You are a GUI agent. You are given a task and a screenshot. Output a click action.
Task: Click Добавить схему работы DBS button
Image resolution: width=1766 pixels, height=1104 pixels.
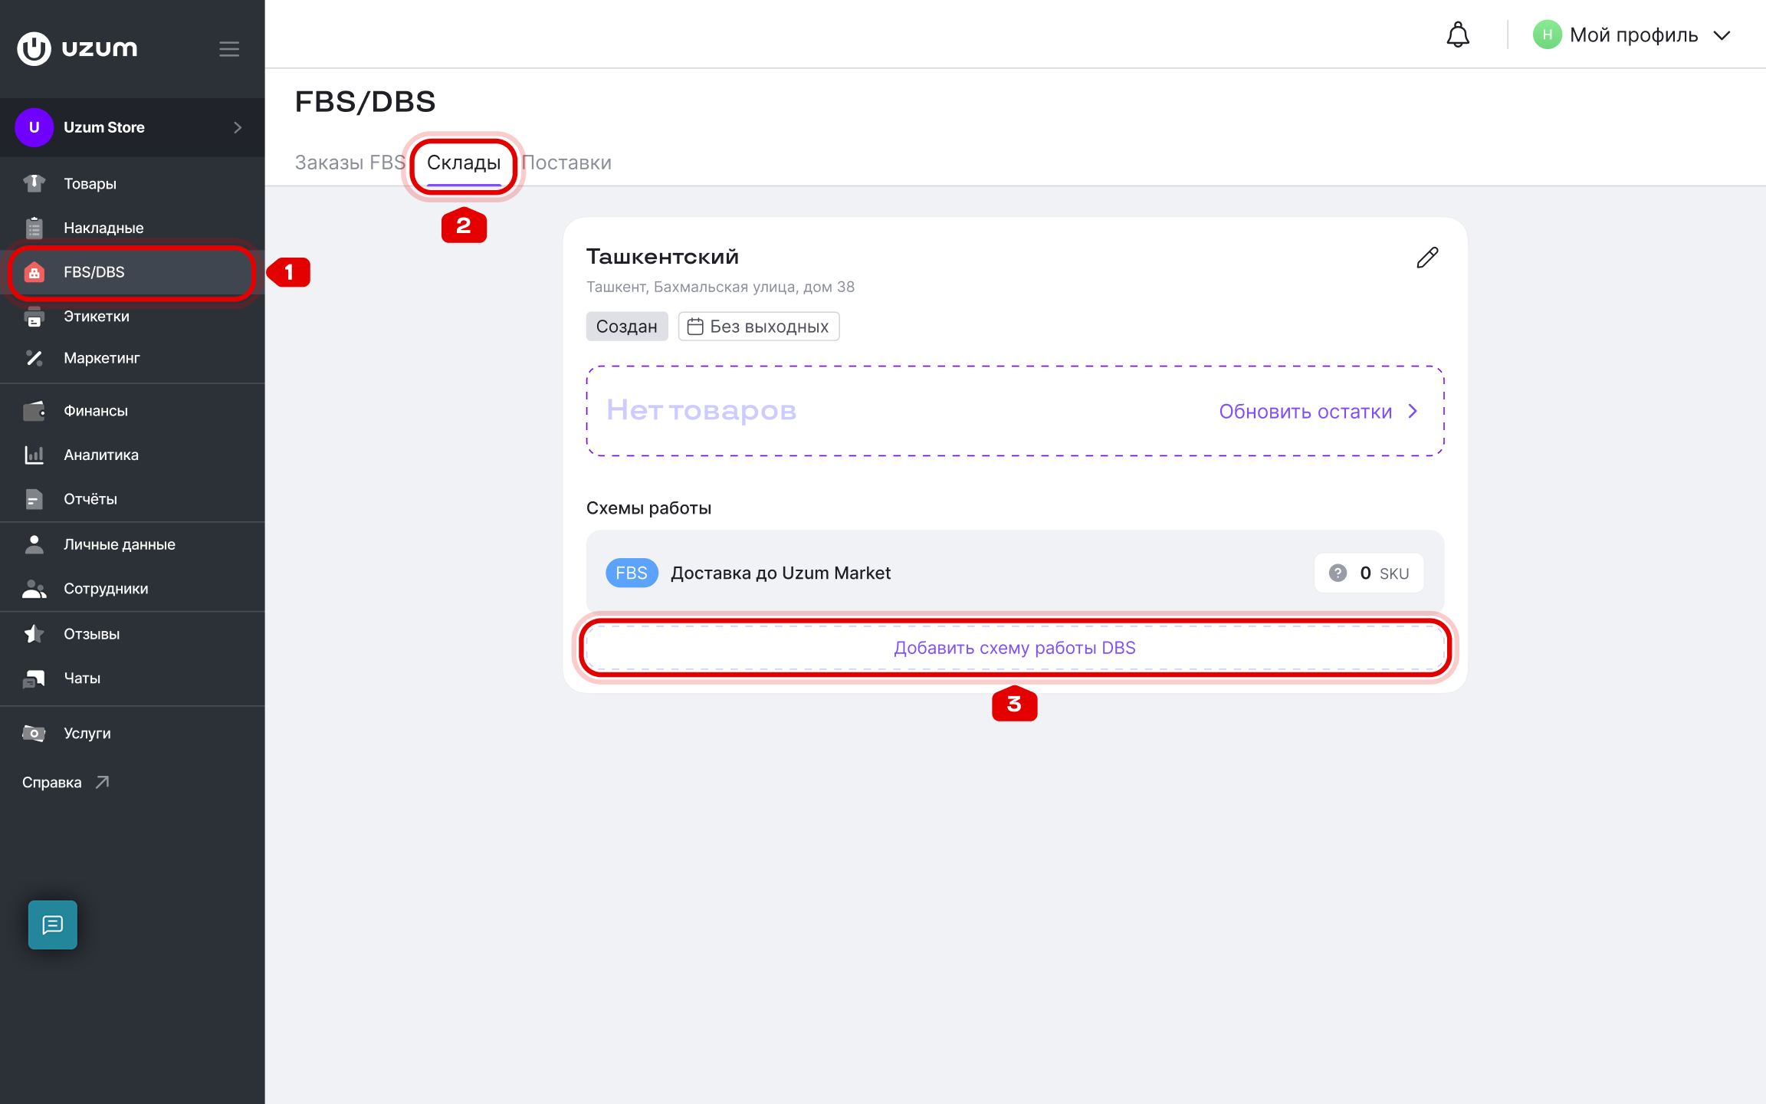[x=1015, y=648]
